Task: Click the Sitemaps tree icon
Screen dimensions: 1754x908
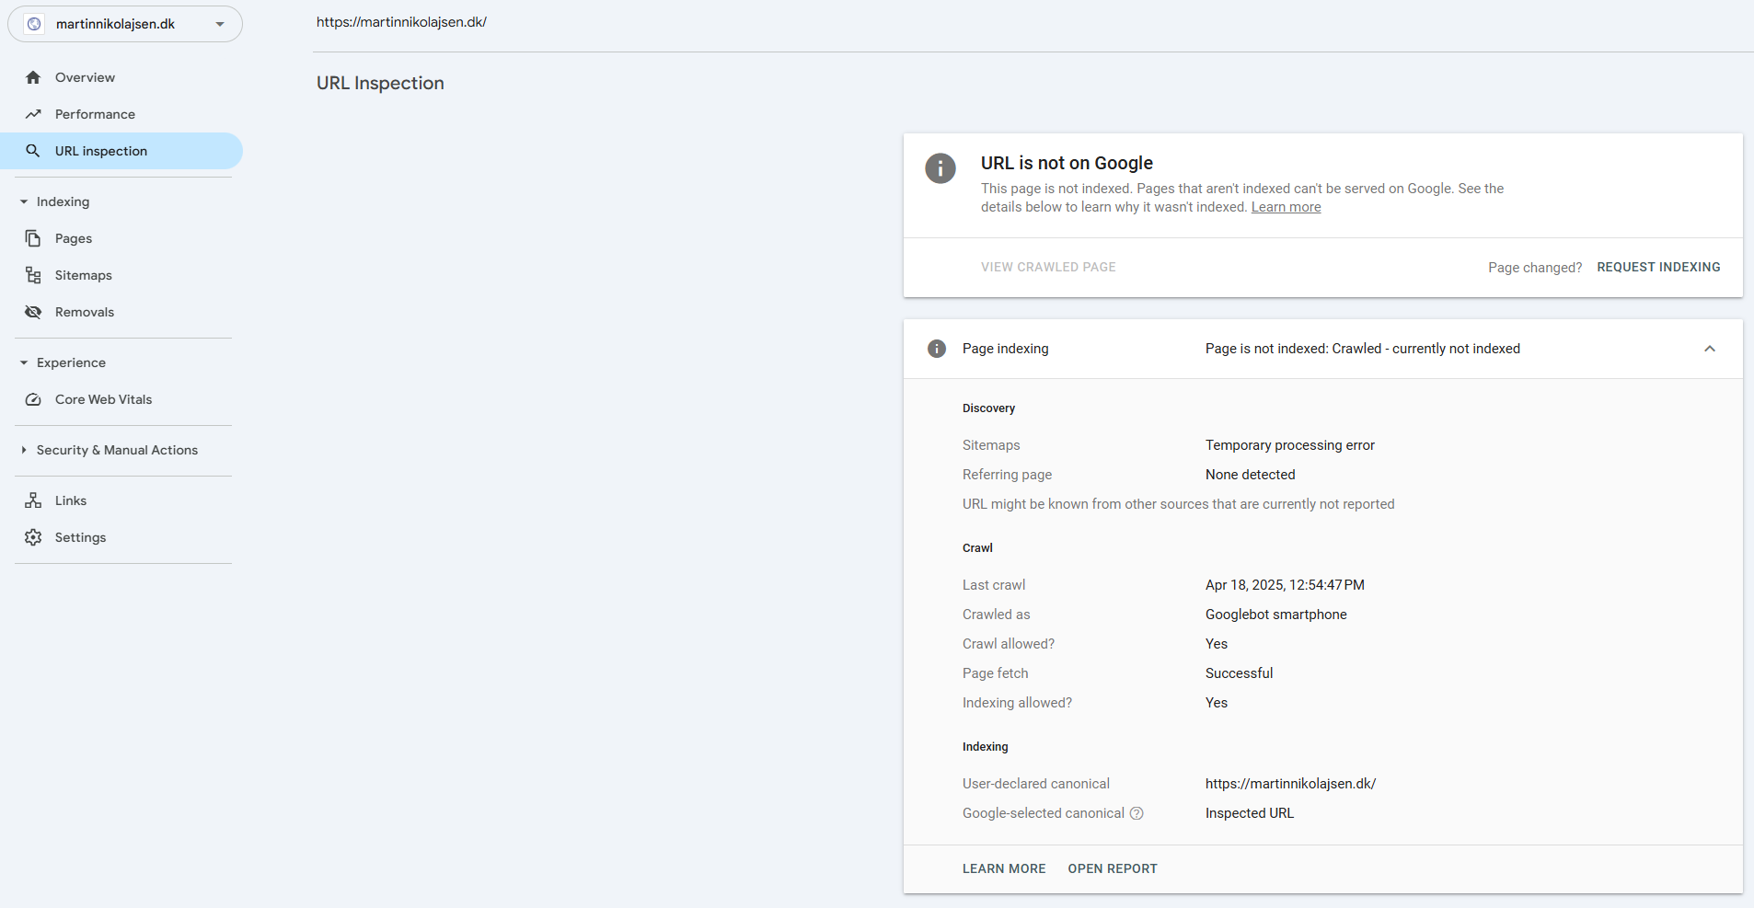Action: pyautogui.click(x=33, y=275)
